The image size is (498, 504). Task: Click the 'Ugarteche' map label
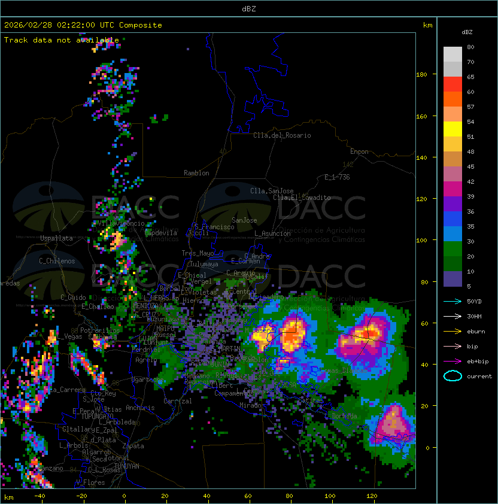click(x=148, y=379)
